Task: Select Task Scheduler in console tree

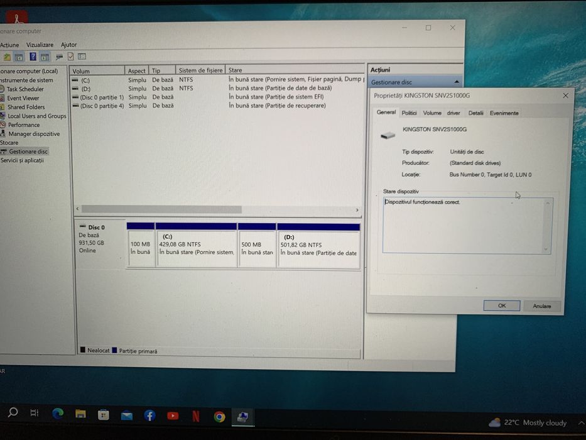Action: [25, 89]
